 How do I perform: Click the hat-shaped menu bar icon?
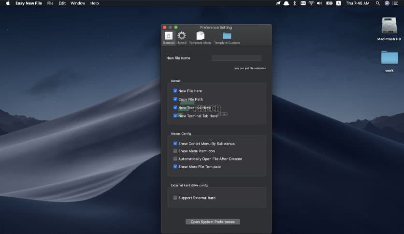click(286, 3)
